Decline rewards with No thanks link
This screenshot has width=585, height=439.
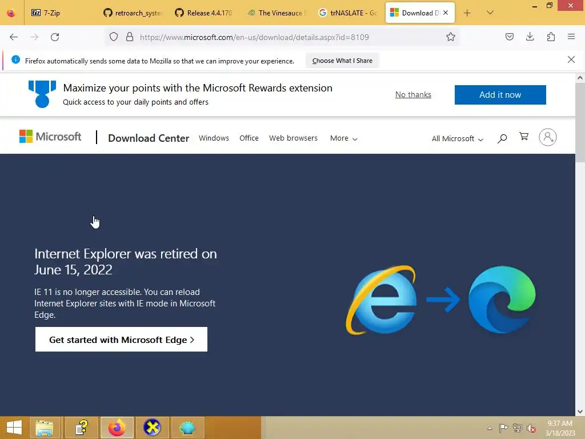(x=413, y=94)
